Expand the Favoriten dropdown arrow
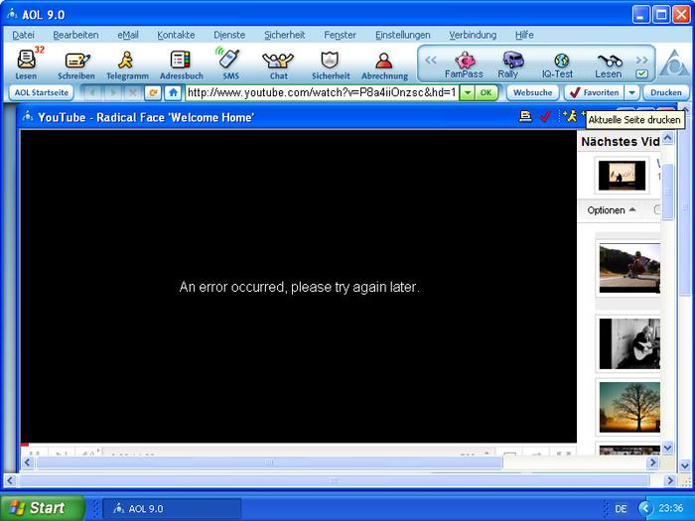 pyautogui.click(x=631, y=92)
